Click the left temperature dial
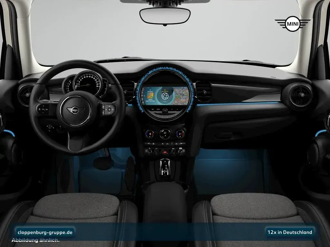Screen dimensions: 330x247 (150, 134)
